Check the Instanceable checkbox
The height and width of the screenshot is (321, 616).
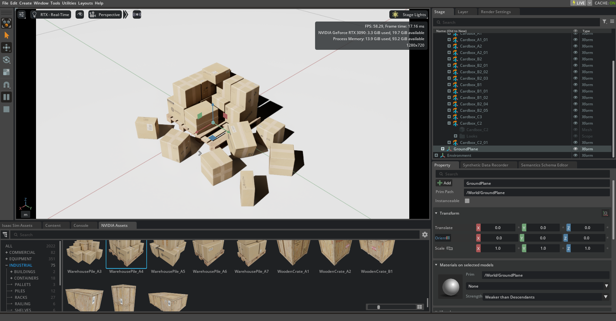(x=467, y=201)
